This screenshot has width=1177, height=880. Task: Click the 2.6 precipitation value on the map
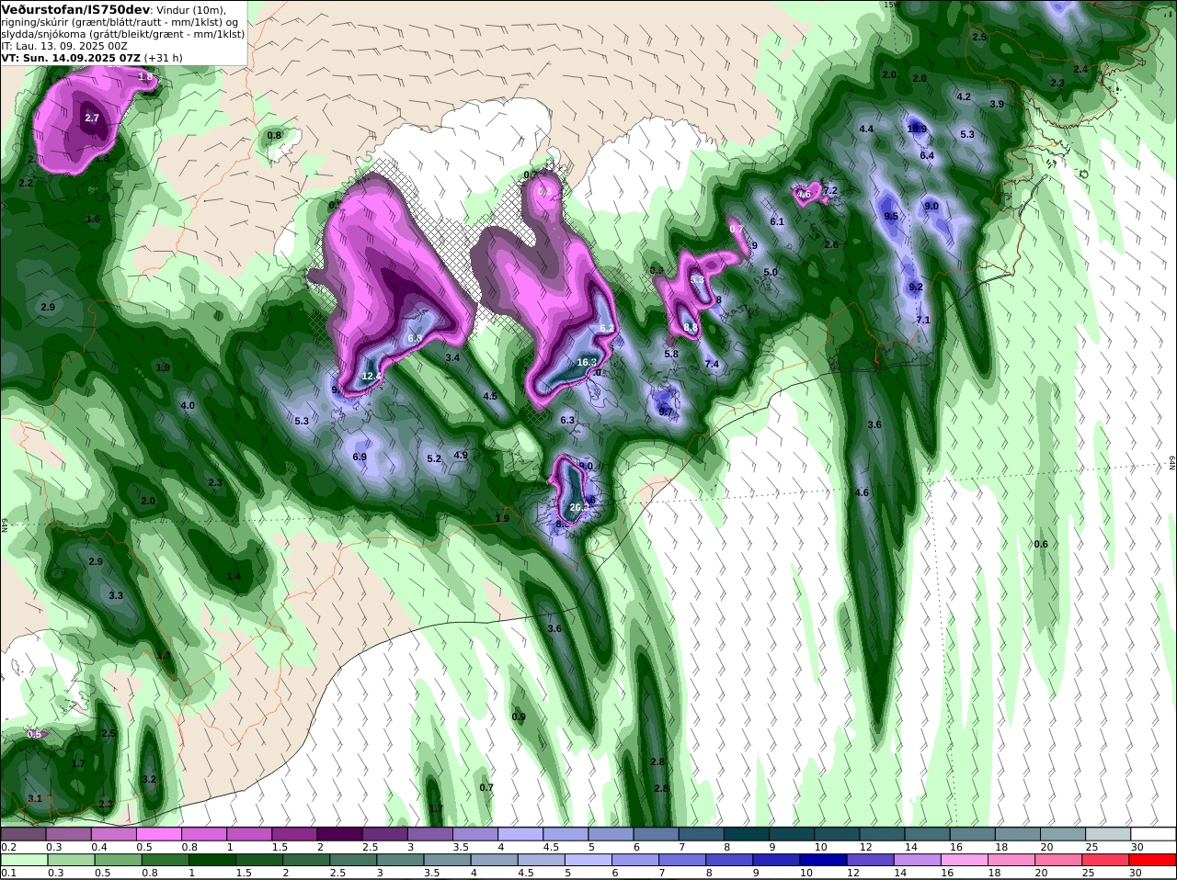pos(831,245)
